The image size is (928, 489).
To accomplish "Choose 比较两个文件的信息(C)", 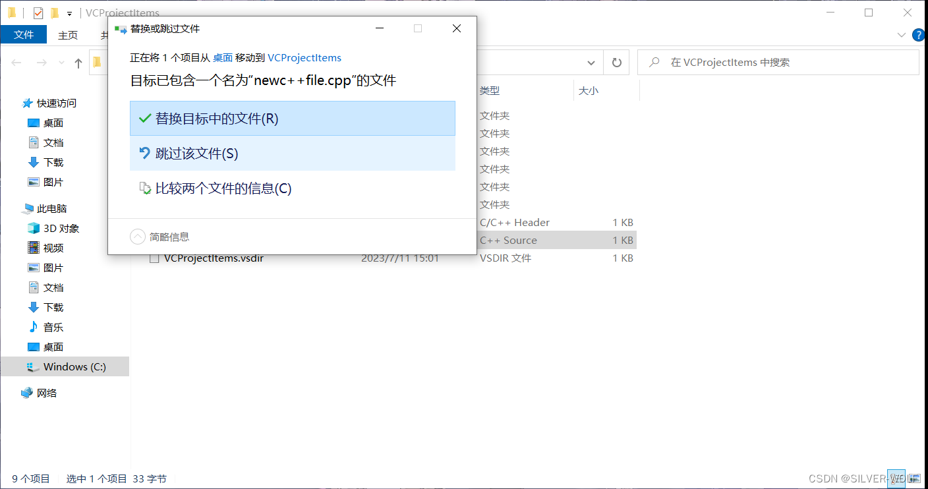I will pyautogui.click(x=293, y=188).
